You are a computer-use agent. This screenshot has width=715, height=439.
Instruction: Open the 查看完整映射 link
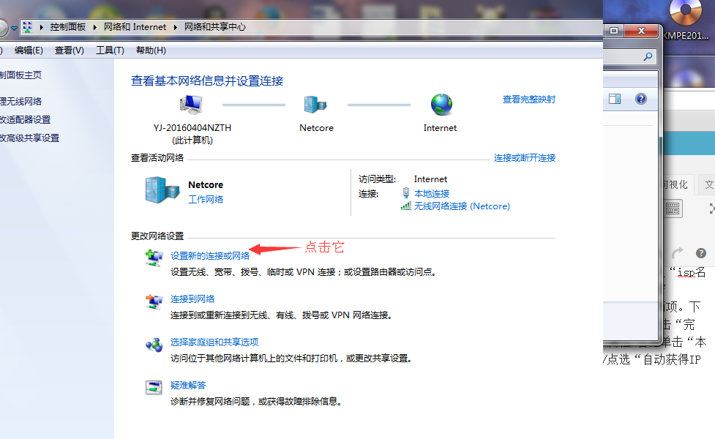[x=528, y=100]
